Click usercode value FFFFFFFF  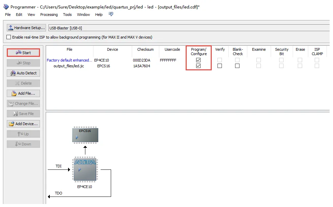coord(168,60)
